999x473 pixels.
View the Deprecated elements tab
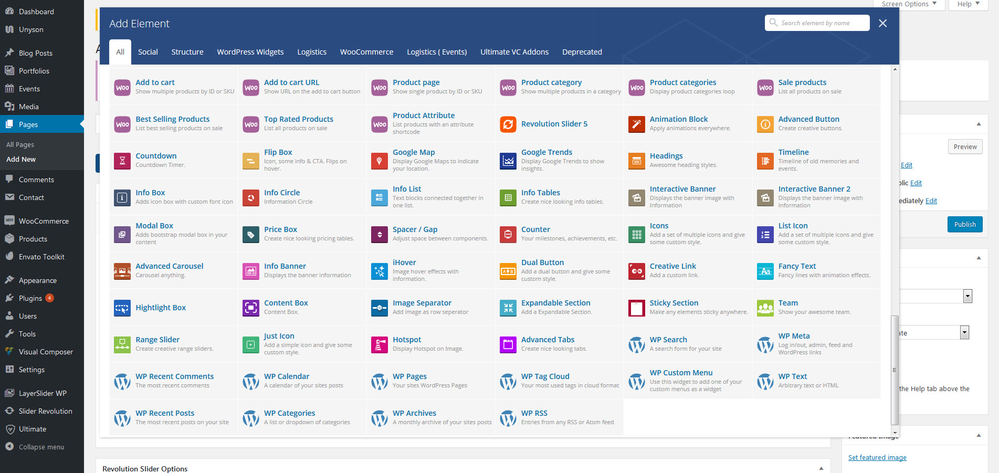582,52
